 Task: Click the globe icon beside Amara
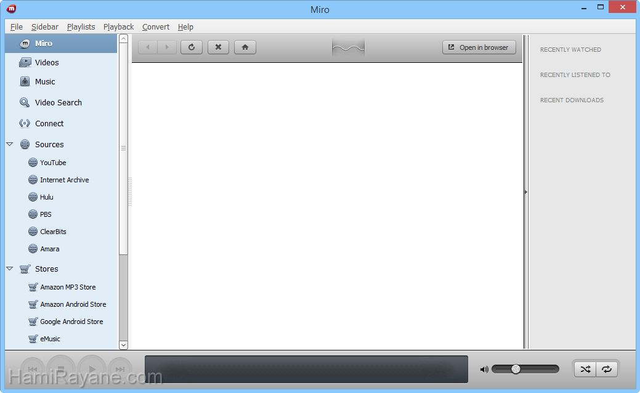(x=33, y=248)
